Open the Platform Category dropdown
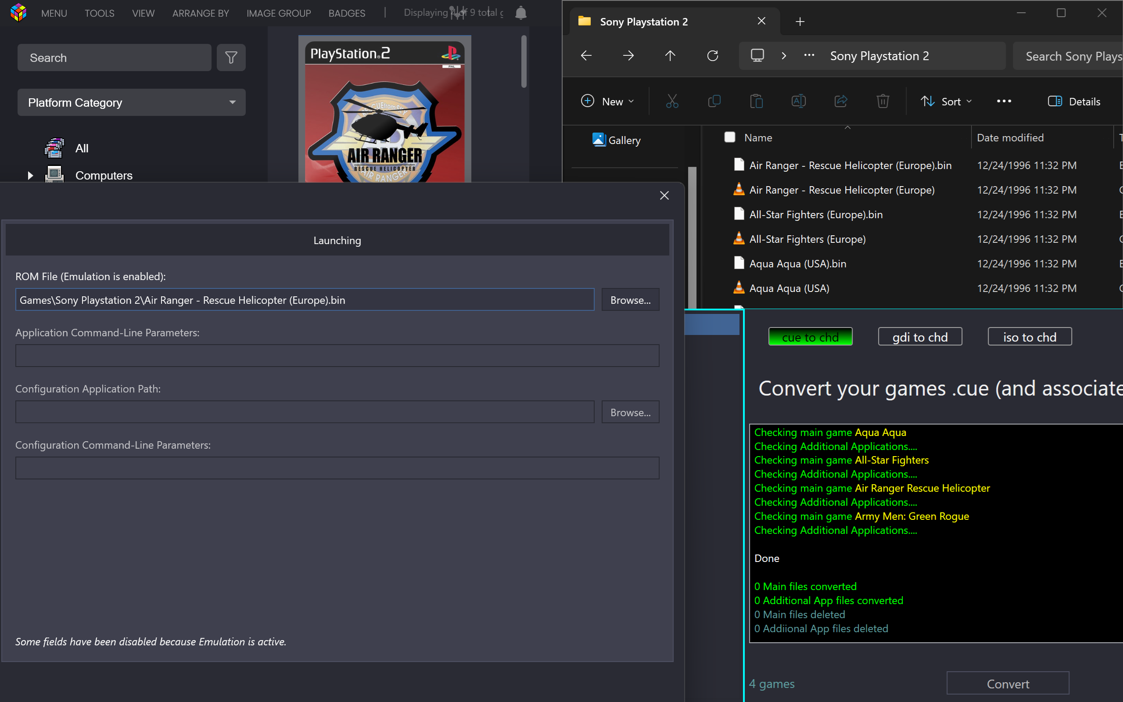 (131, 102)
